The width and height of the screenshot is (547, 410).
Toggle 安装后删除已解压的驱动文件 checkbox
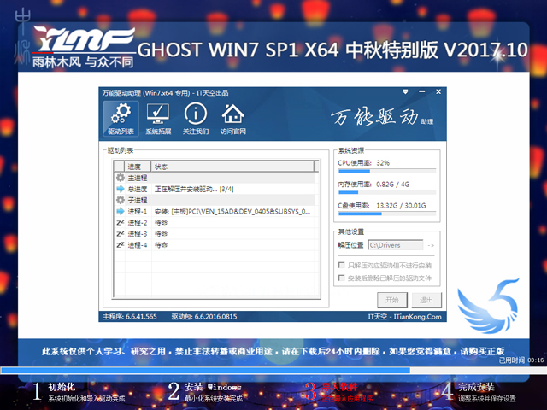pyautogui.click(x=343, y=278)
